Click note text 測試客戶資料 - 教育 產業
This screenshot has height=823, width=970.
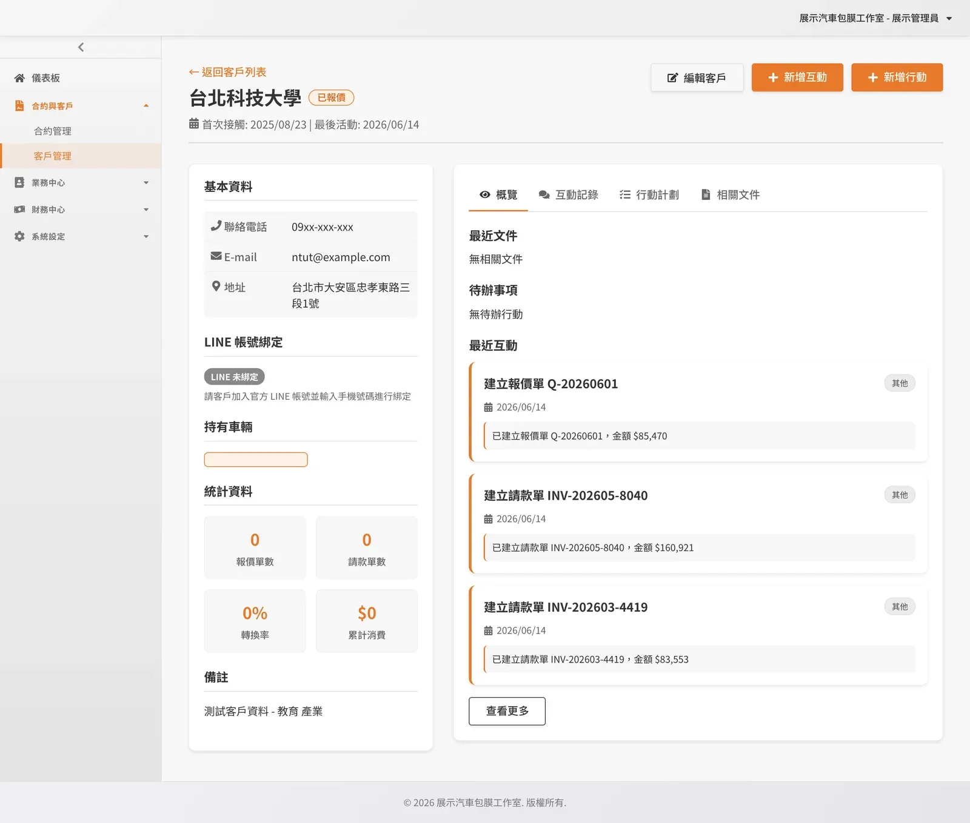263,712
